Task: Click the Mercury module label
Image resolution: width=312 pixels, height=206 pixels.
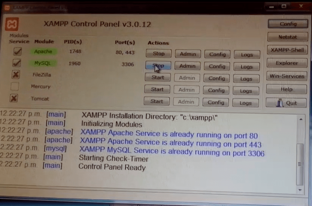Action: click(41, 86)
